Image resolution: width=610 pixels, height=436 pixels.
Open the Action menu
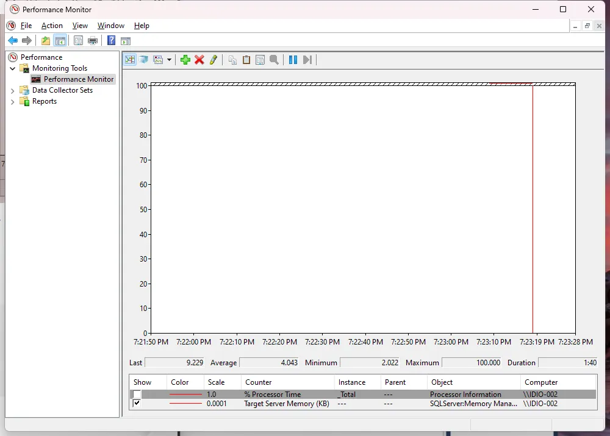(x=52, y=26)
